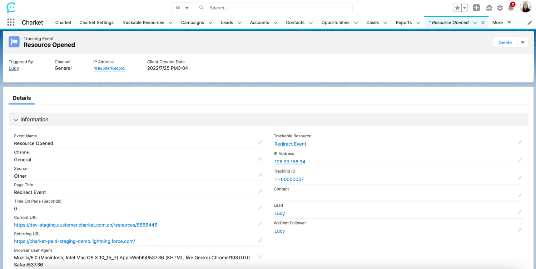
Task: Edit the Channel field pencil icon
Action: 260,159
